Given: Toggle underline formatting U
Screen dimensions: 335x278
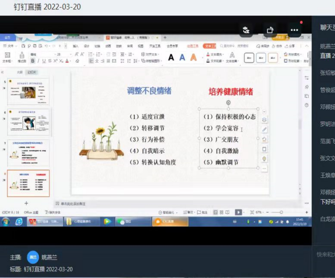Looking at the screenshot, I should click(44, 61).
